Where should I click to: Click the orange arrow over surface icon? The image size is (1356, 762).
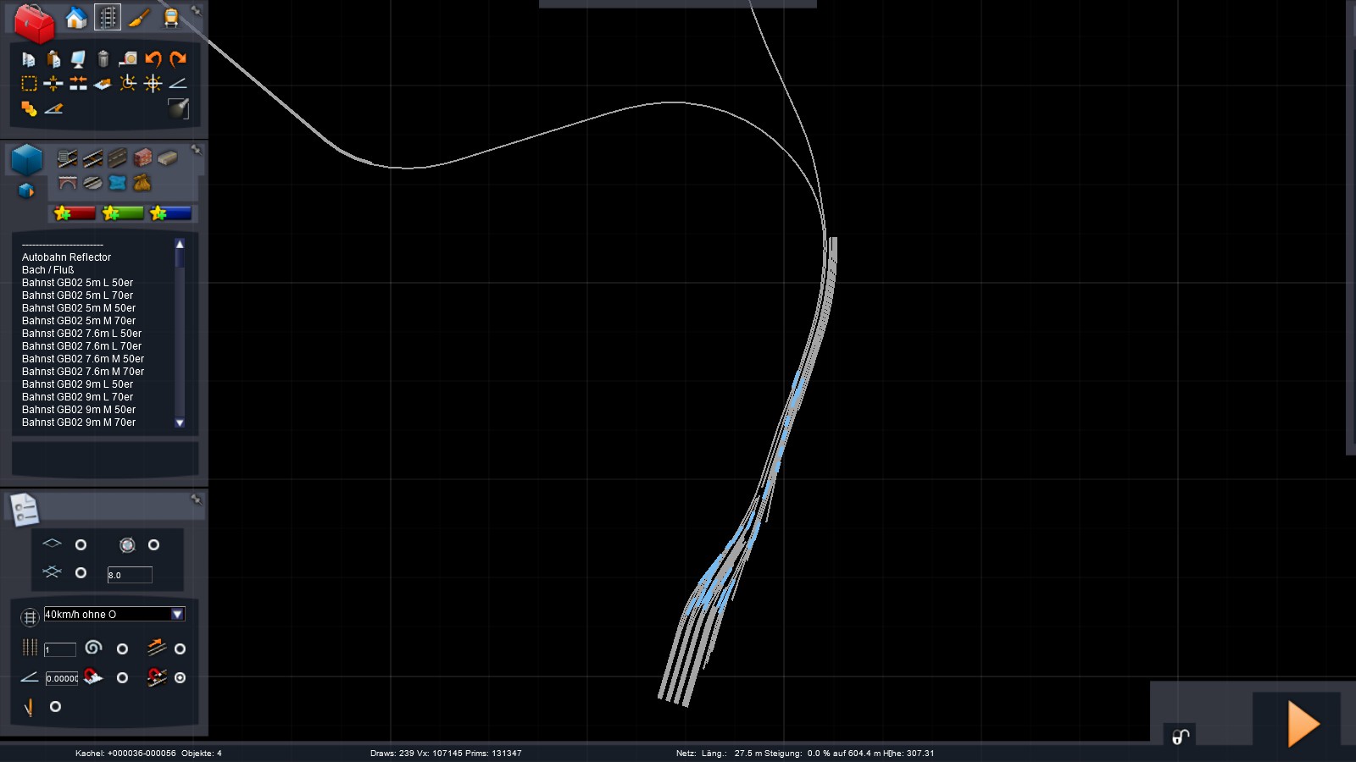[103, 84]
